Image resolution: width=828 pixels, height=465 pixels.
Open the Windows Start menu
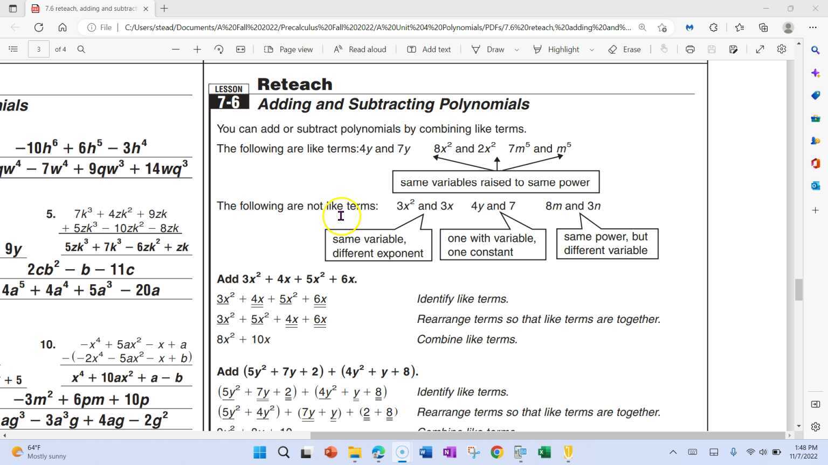click(x=260, y=452)
